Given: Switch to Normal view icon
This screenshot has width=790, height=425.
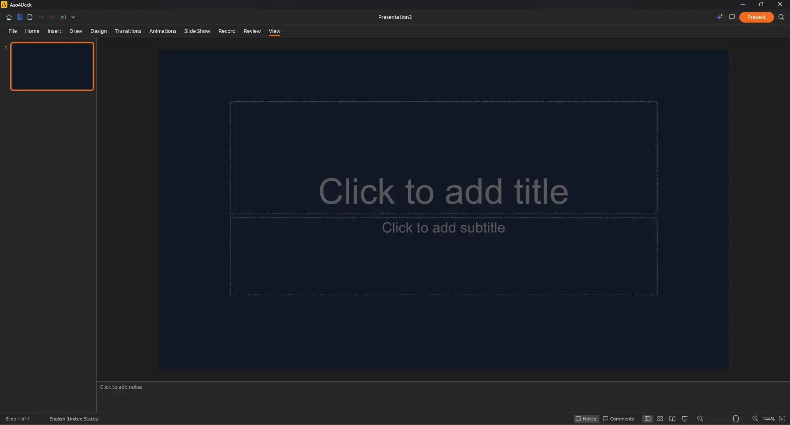Looking at the screenshot, I should coord(648,419).
